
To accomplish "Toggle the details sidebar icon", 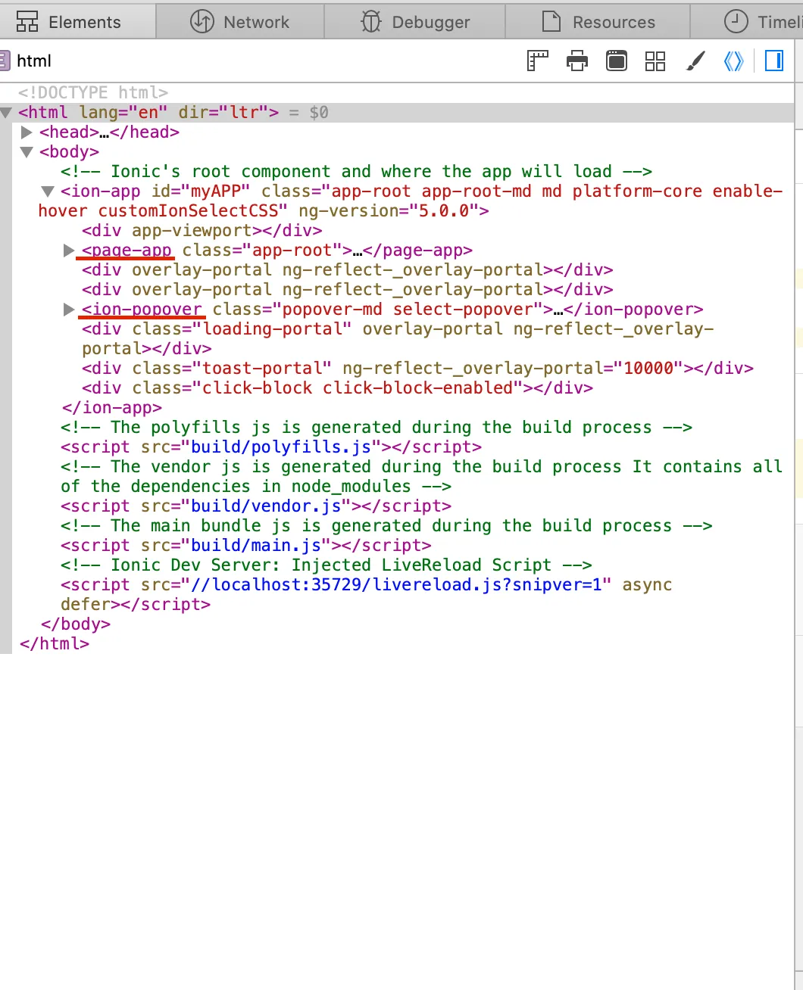I will [774, 61].
